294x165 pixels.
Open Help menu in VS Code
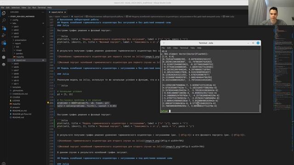coord(49,8)
